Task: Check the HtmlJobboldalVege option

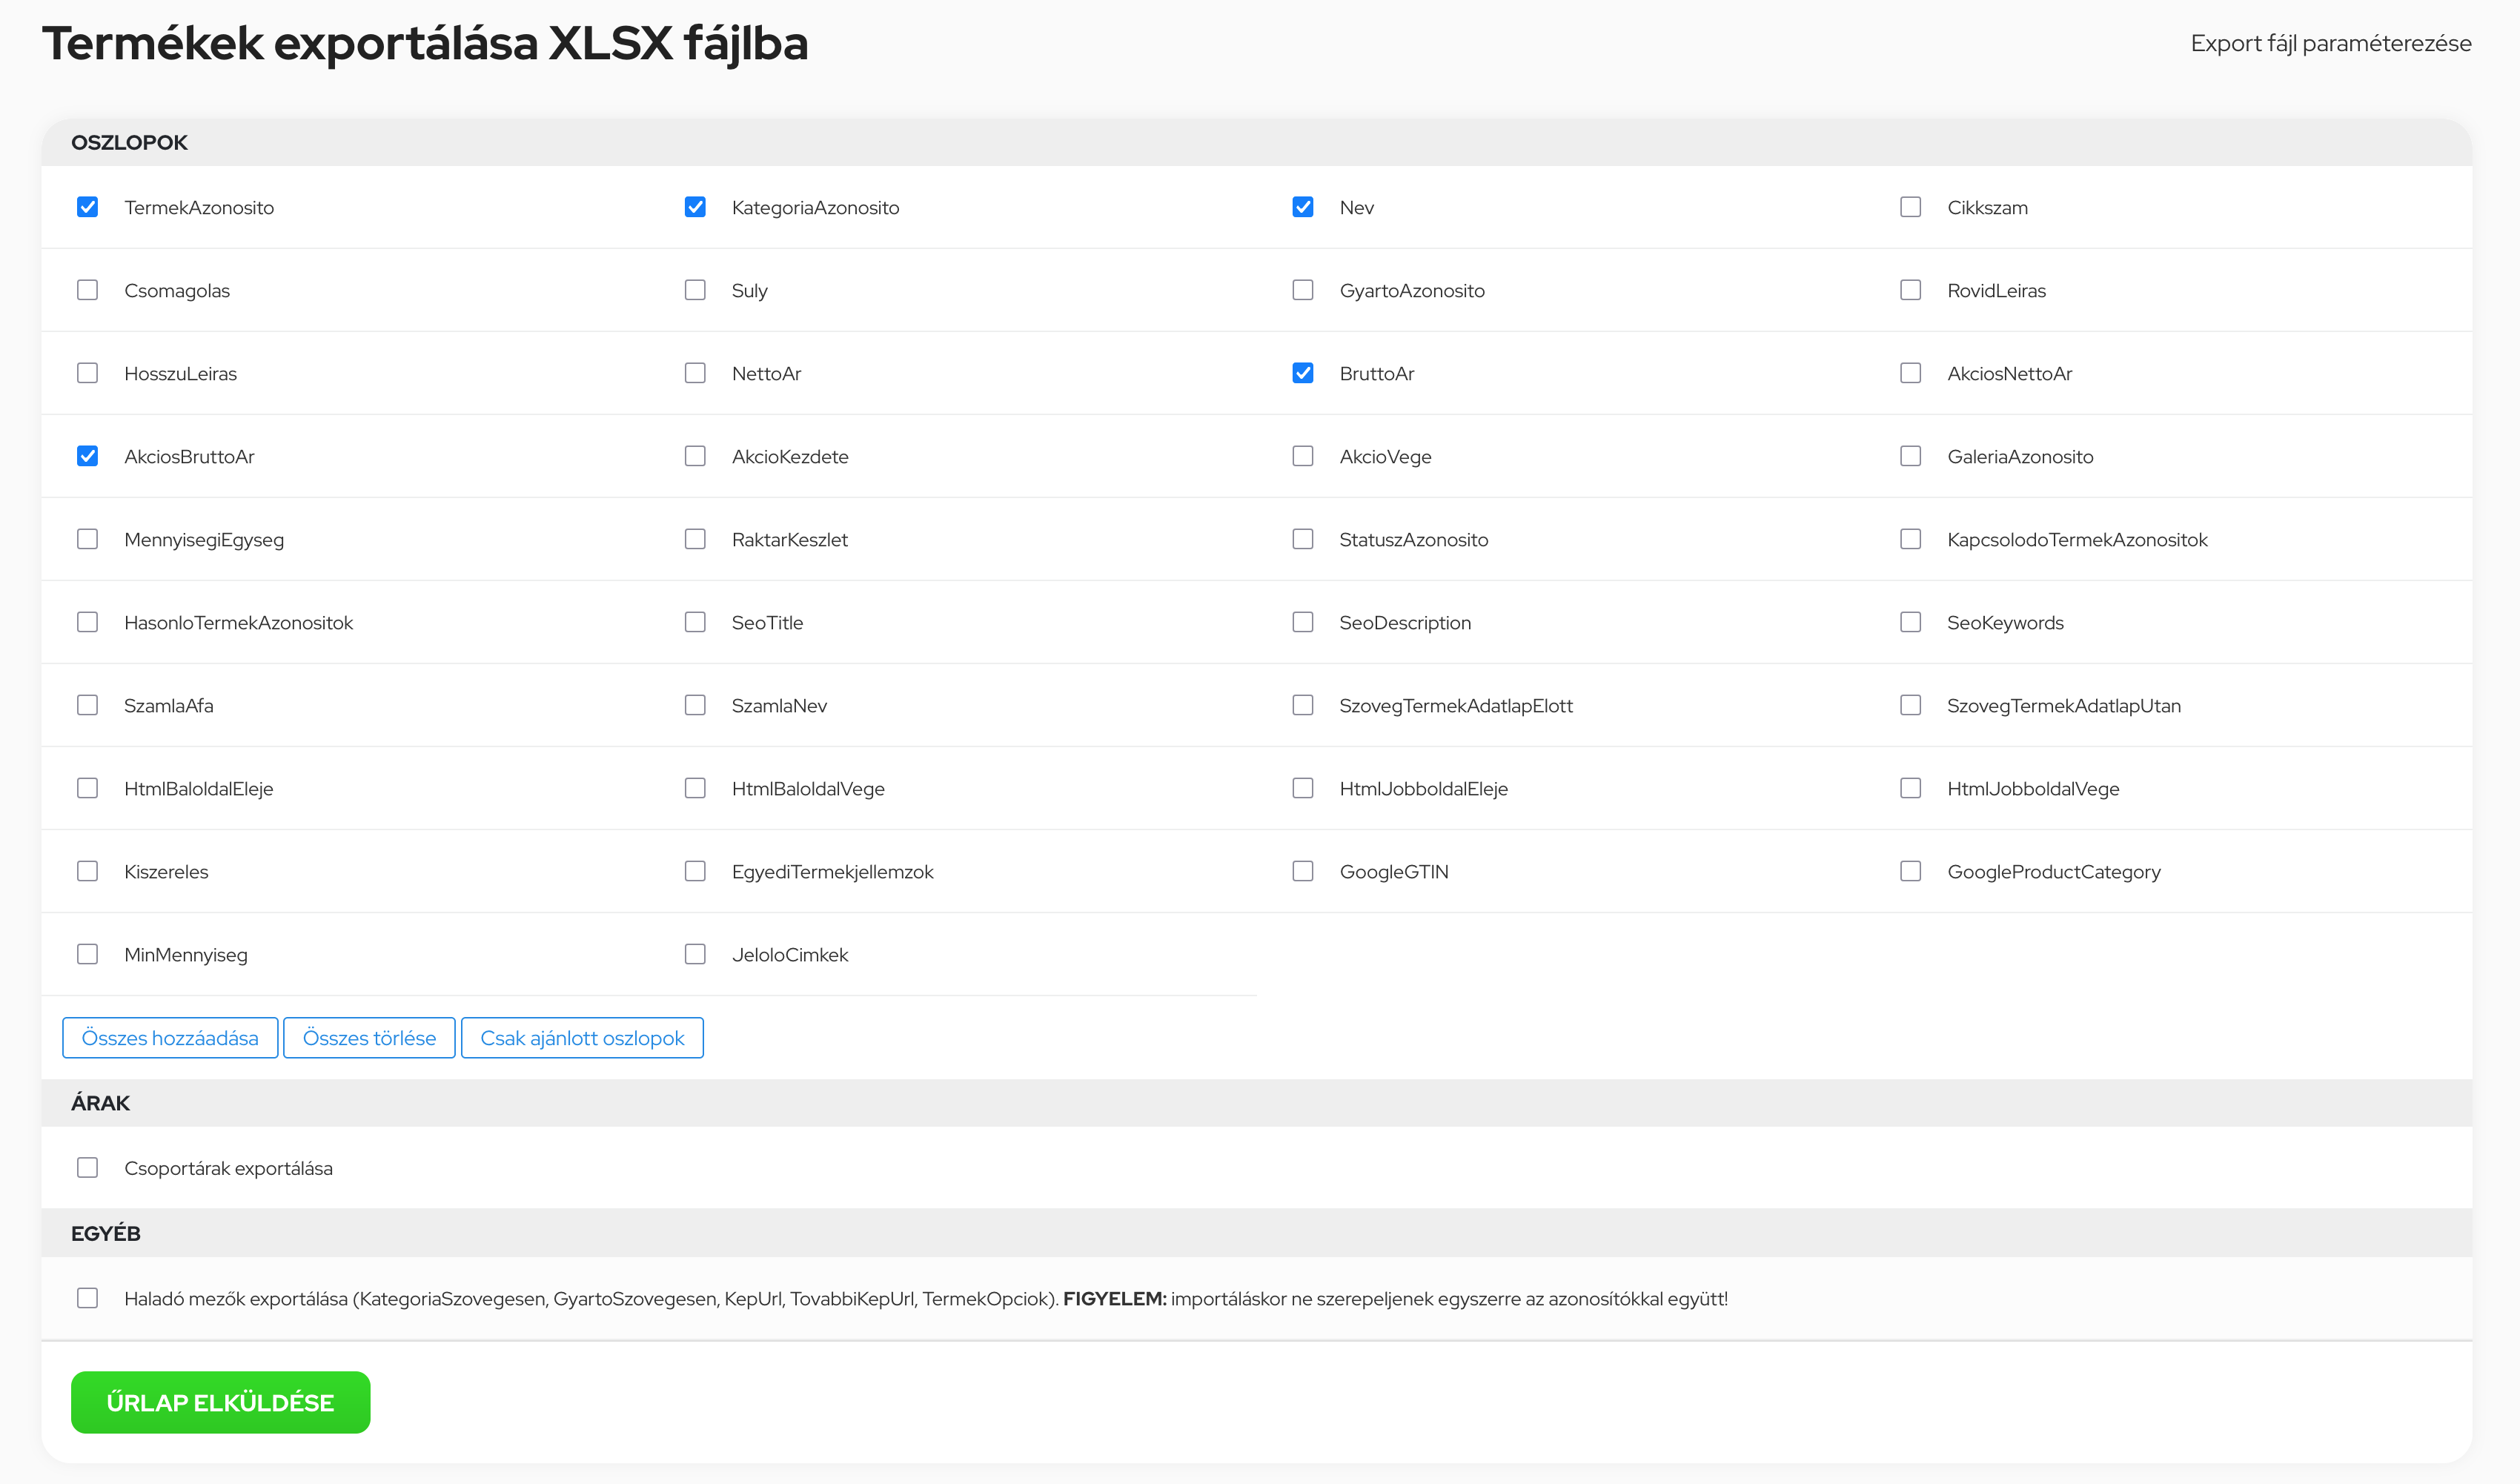Action: [1910, 788]
